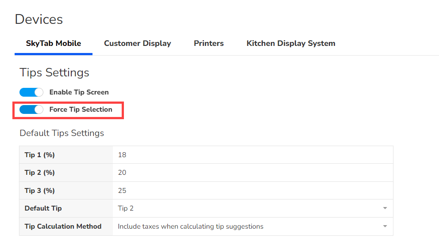This screenshot has width=439, height=245.
Task: Expand the Default Tip dropdown
Action: [252, 208]
